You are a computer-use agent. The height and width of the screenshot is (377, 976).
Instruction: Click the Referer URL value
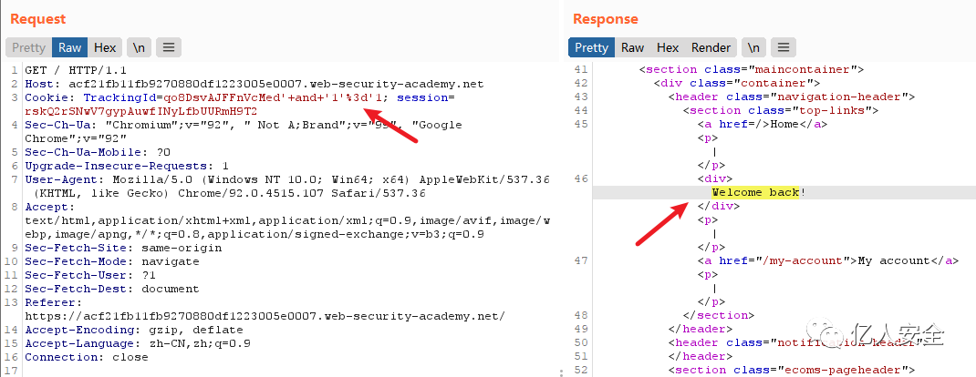tap(265, 316)
